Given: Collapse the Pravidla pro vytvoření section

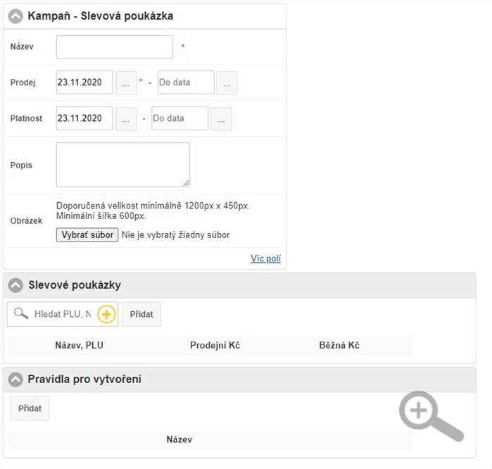Looking at the screenshot, I should click(x=15, y=380).
